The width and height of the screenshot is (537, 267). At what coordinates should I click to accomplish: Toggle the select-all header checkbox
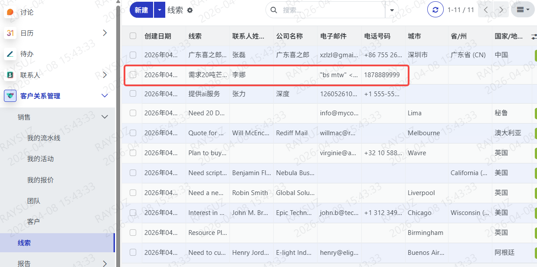[x=133, y=36]
